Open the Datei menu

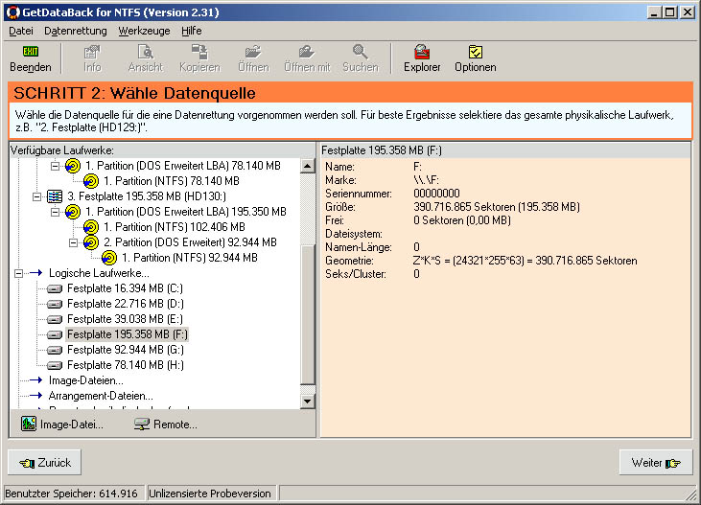pyautogui.click(x=21, y=31)
